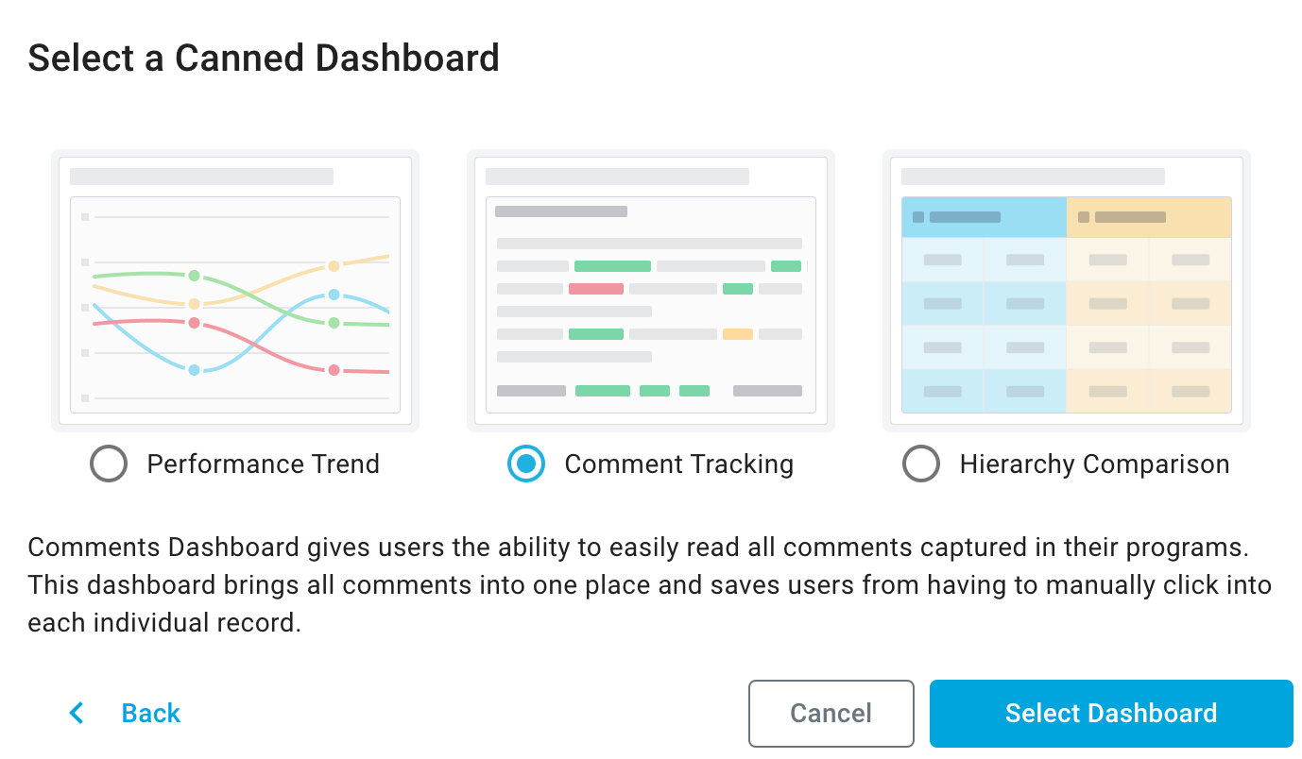Select the Comment Tracking radio button
The width and height of the screenshot is (1302, 759).
(x=526, y=464)
